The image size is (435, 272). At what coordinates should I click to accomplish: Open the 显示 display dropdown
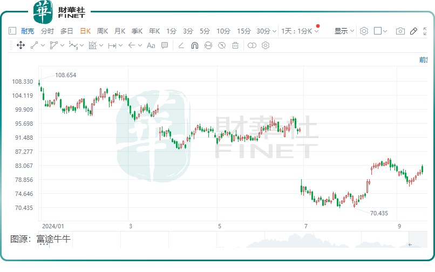click(x=344, y=31)
